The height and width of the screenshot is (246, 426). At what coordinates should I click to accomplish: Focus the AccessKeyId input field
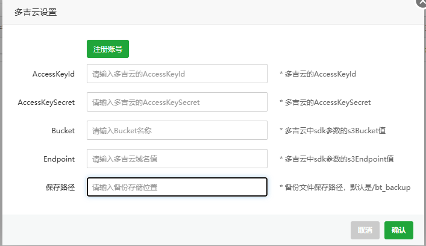pyautogui.click(x=177, y=74)
